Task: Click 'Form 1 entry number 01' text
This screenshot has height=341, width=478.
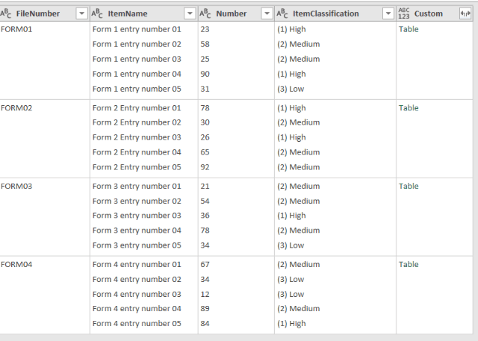Action: [137, 29]
